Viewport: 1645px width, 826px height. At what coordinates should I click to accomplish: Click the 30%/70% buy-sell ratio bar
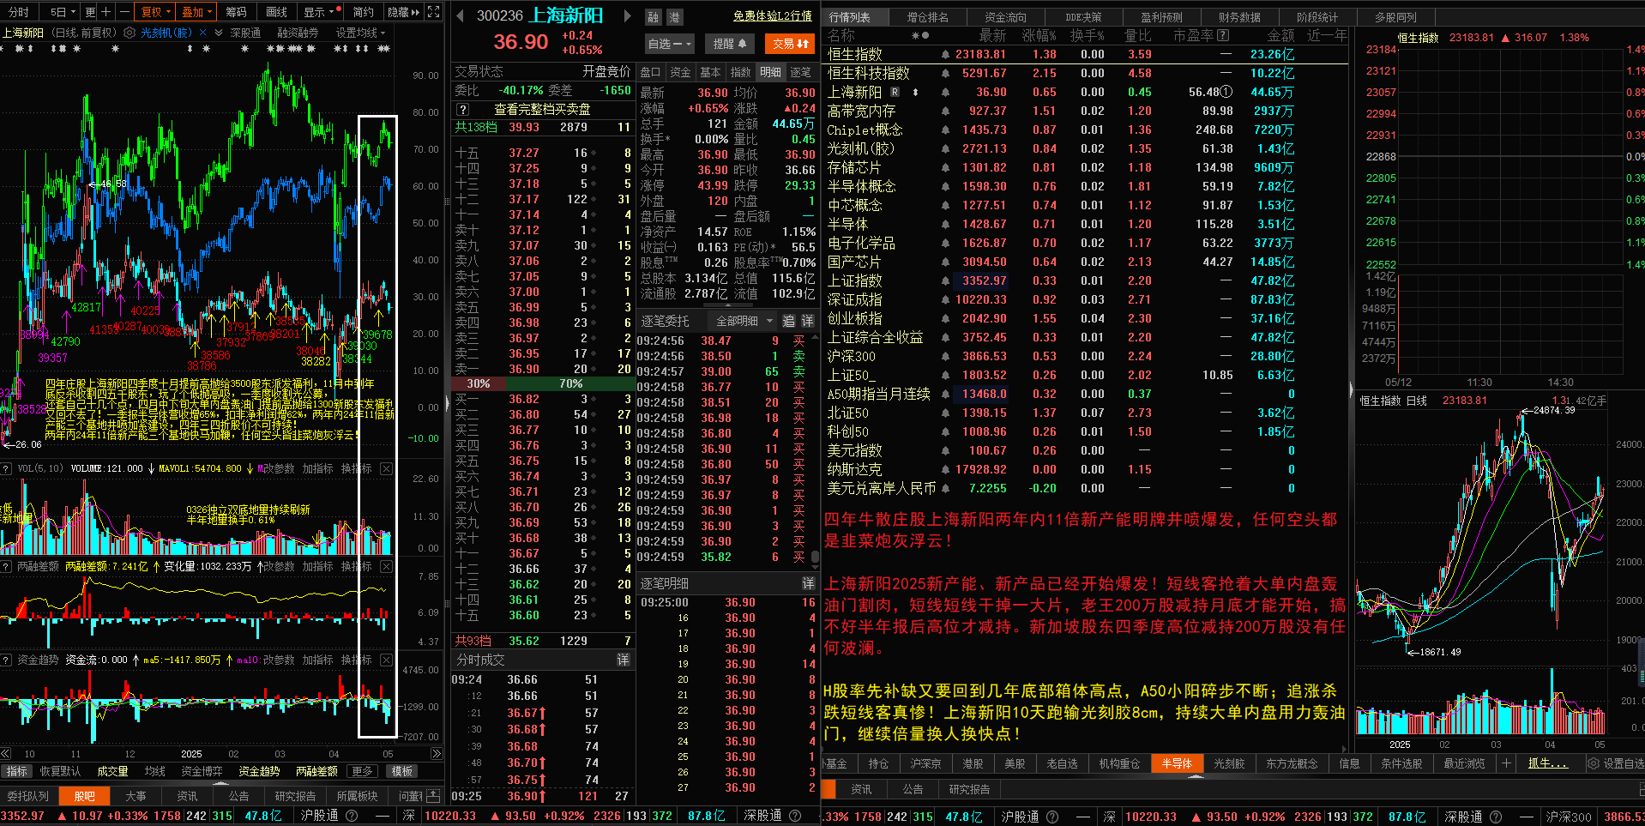543,383
